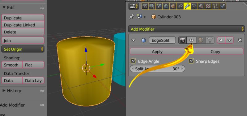Select the Modifiers tab (wrench icon)
Screen dimensions: 247x116
coord(187,6)
